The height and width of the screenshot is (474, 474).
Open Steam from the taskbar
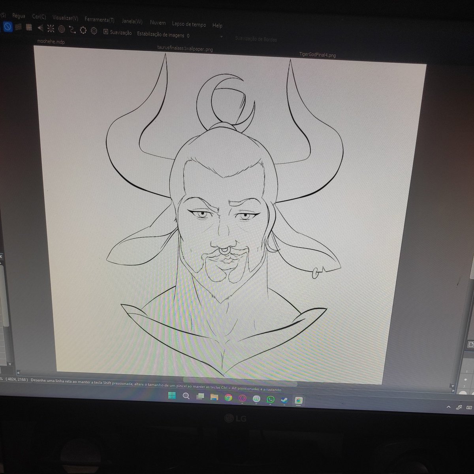coord(284,400)
